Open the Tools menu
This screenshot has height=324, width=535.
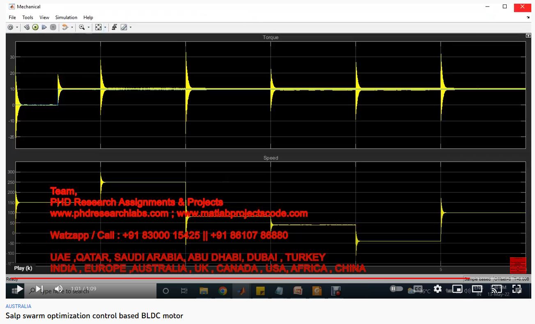[x=28, y=18]
